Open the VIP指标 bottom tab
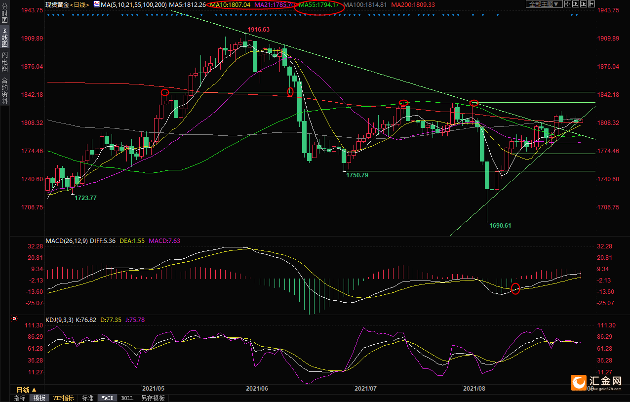The image size is (630, 402). [x=63, y=398]
